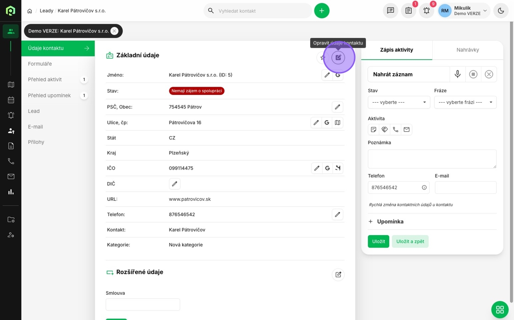The image size is (514, 320).
Task: Click the info icon in Telefon field
Action: tap(424, 188)
